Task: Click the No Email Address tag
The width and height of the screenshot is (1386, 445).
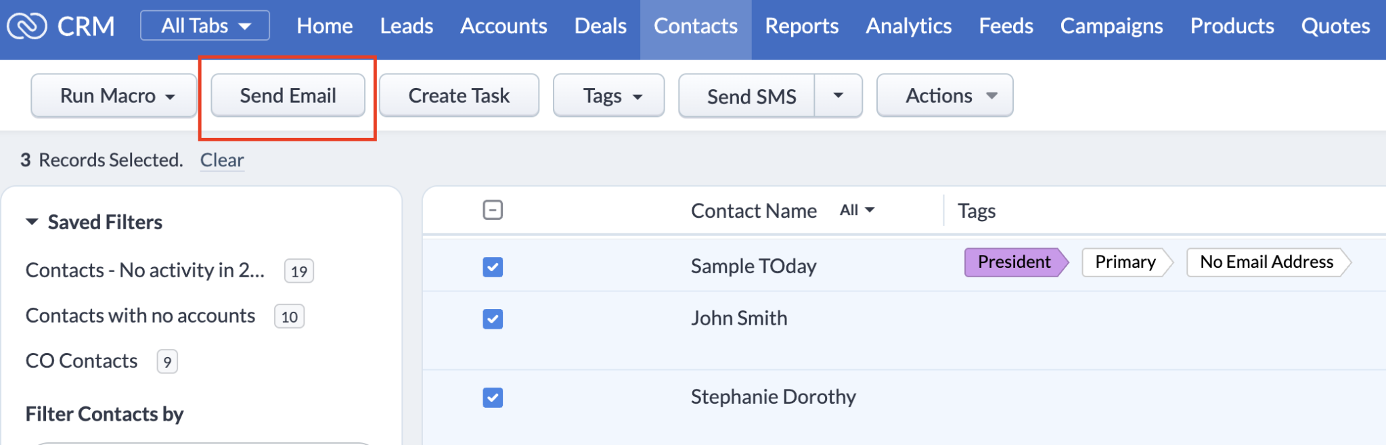Action: [x=1268, y=262]
